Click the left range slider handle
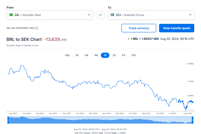The image size is (201, 134). 8,120
